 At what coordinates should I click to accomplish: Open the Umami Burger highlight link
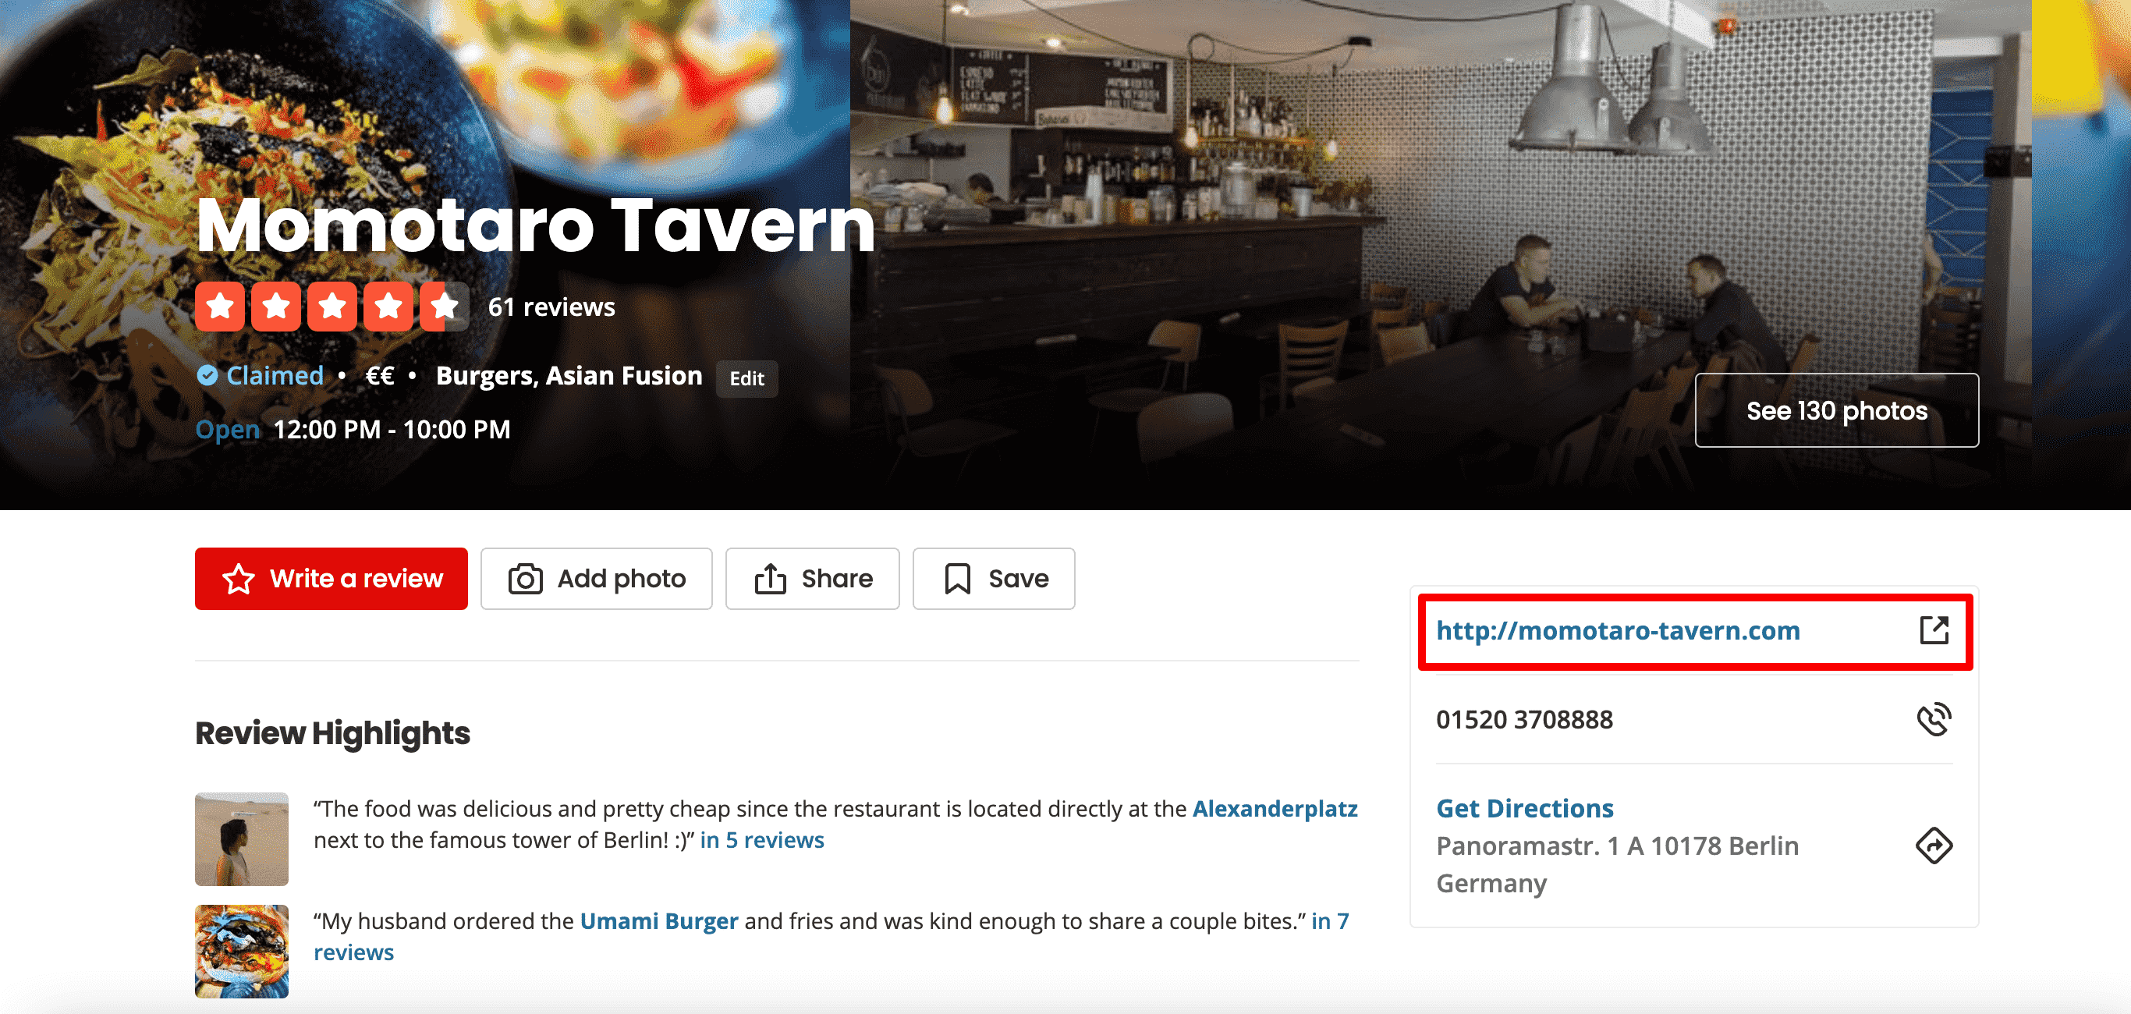pos(658,920)
